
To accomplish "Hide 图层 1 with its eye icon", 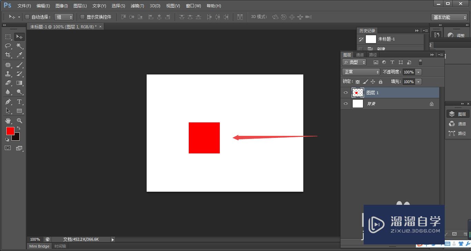I will [346, 93].
